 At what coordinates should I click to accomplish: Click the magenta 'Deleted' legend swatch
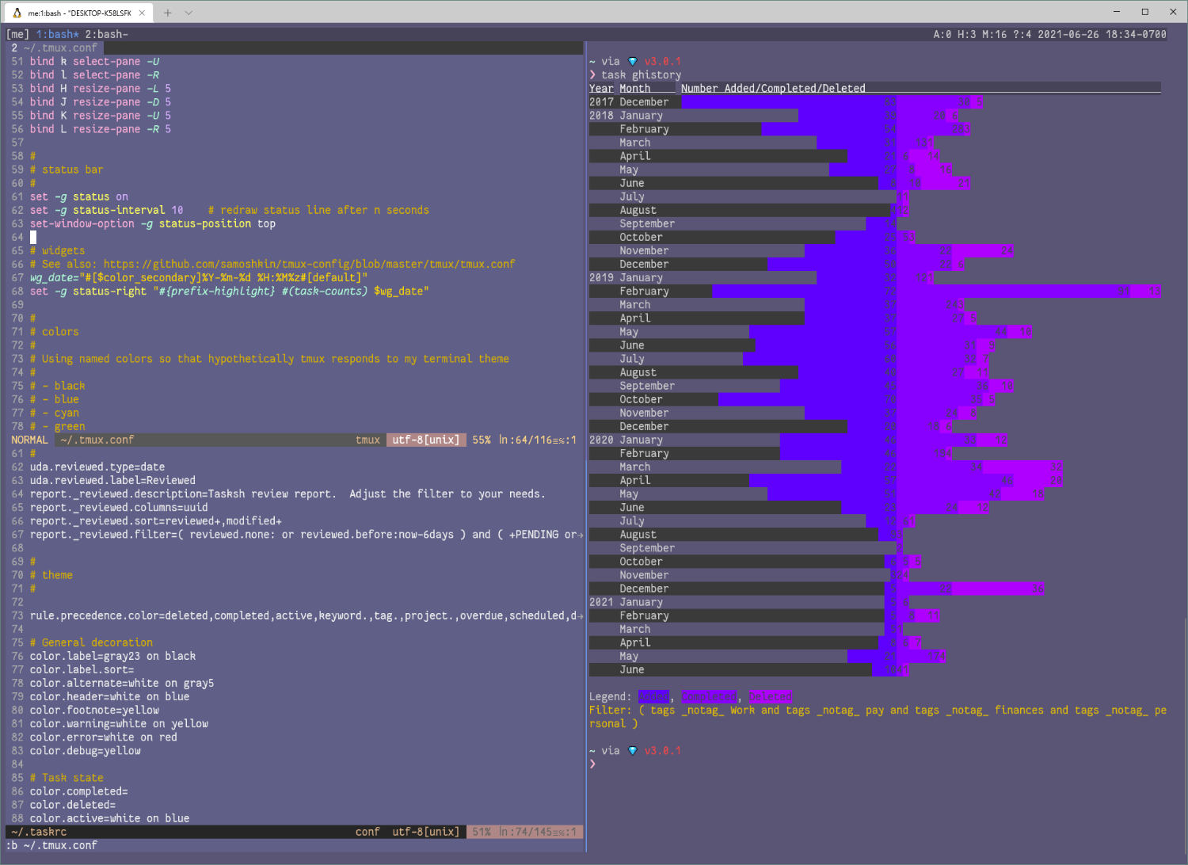(771, 696)
